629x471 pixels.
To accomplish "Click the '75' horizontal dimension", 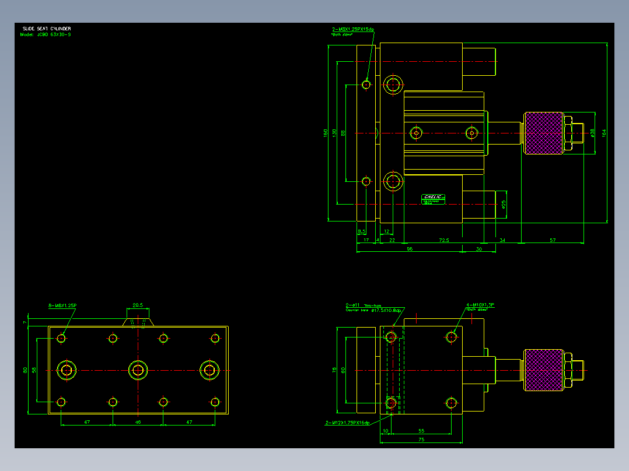I will tap(421, 440).
